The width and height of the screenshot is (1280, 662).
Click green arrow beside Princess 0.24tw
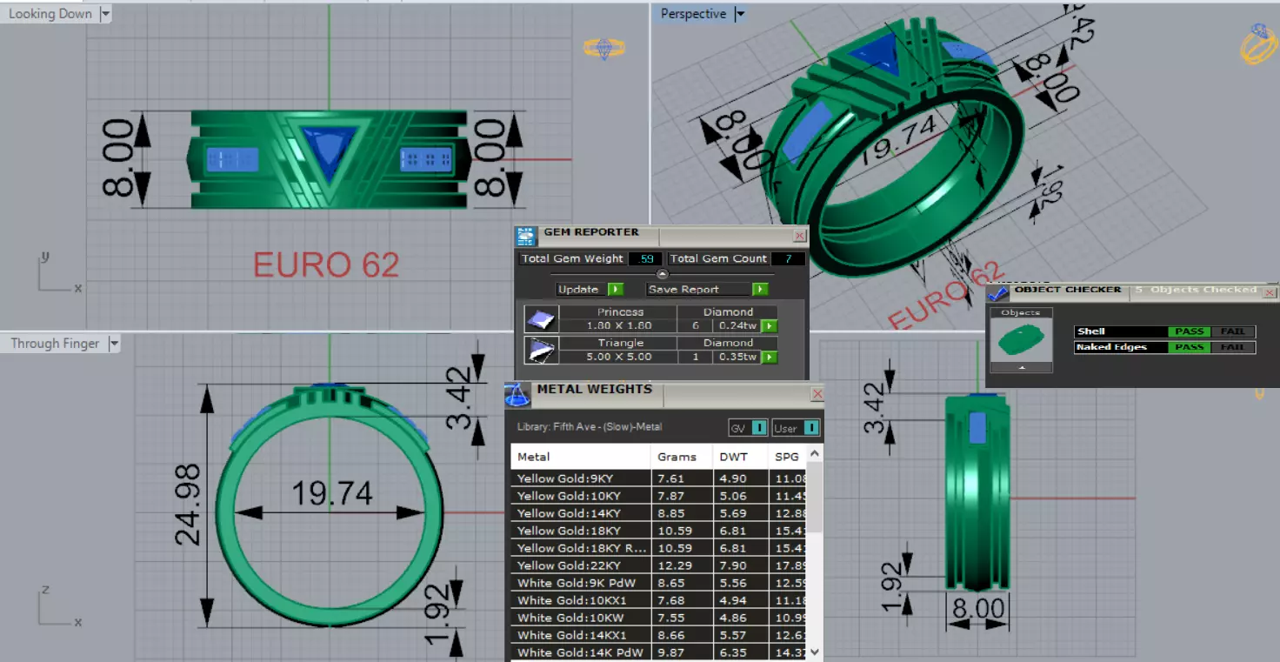click(x=769, y=326)
